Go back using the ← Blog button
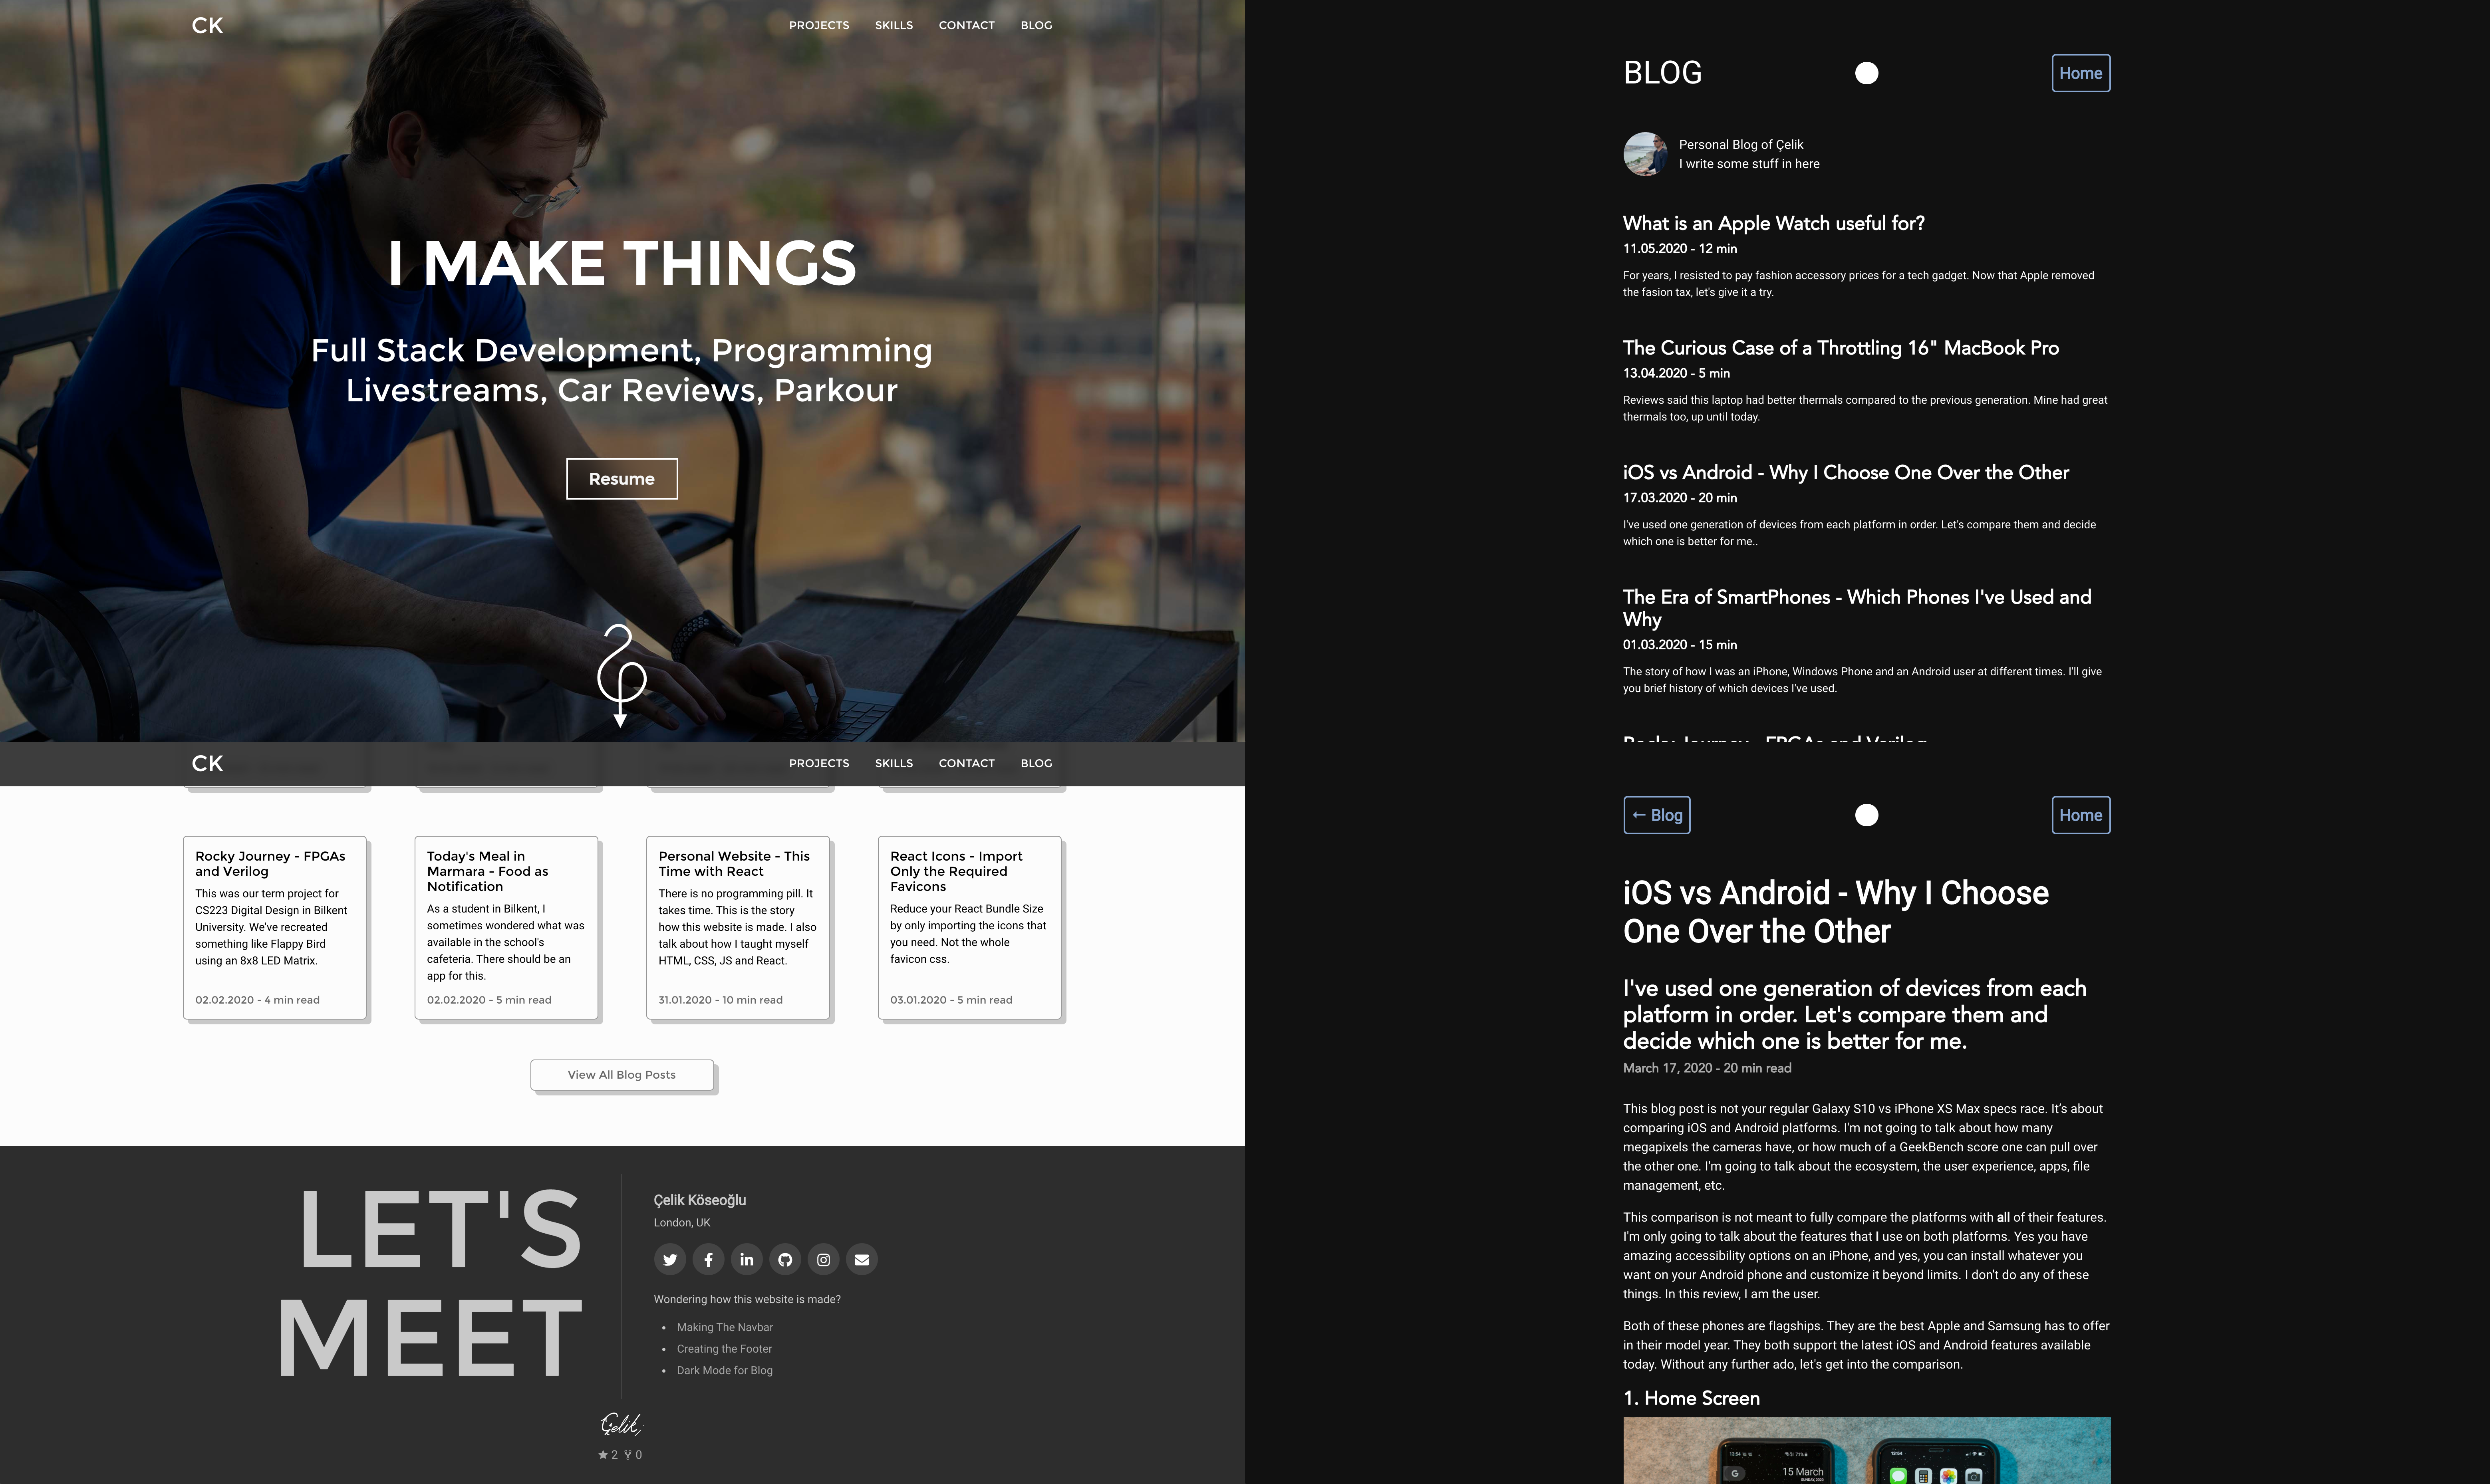Viewport: 2490px width, 1484px height. [x=1657, y=815]
